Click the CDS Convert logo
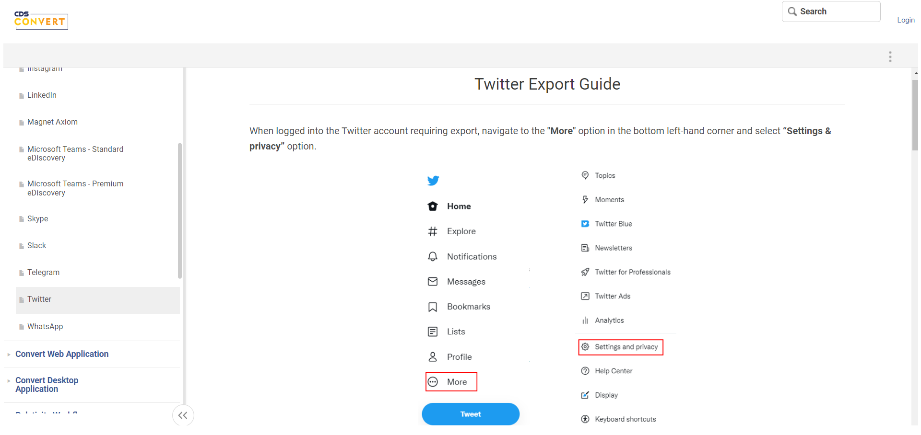The image size is (921, 435). click(41, 20)
